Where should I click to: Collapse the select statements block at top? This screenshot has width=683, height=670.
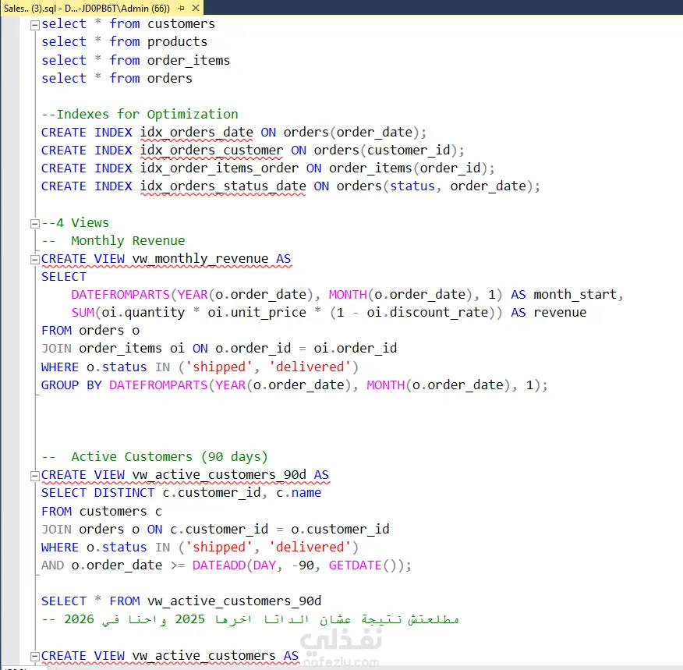[x=35, y=25]
